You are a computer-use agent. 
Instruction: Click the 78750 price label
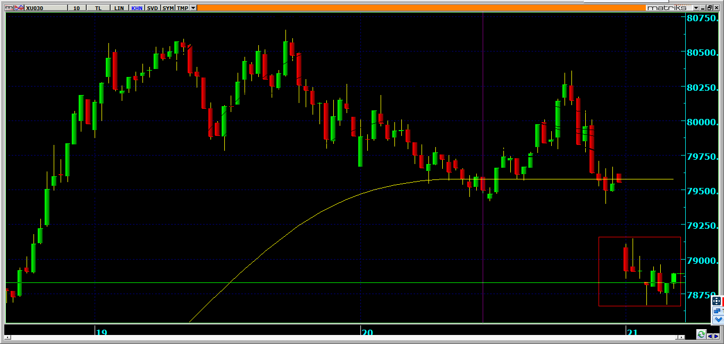click(x=702, y=295)
